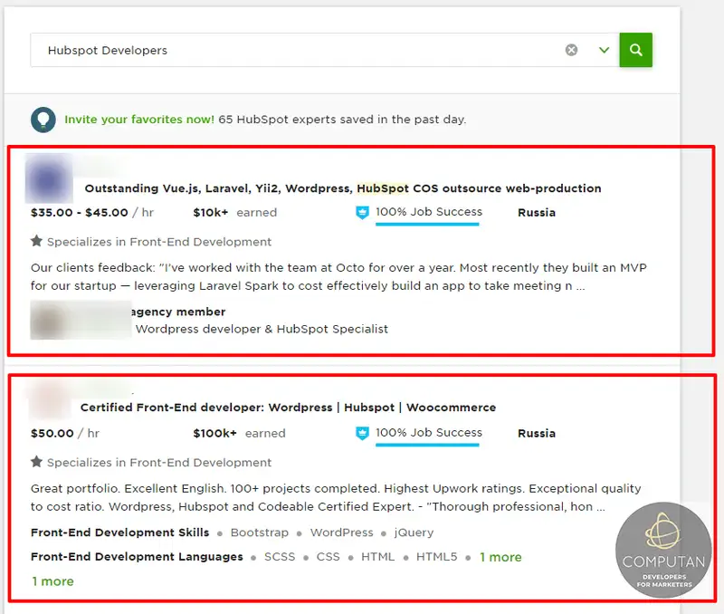Viewport: 724px width, 614px height.
Task: Click the second freelancer's Job Success badge icon
Action: click(x=362, y=434)
